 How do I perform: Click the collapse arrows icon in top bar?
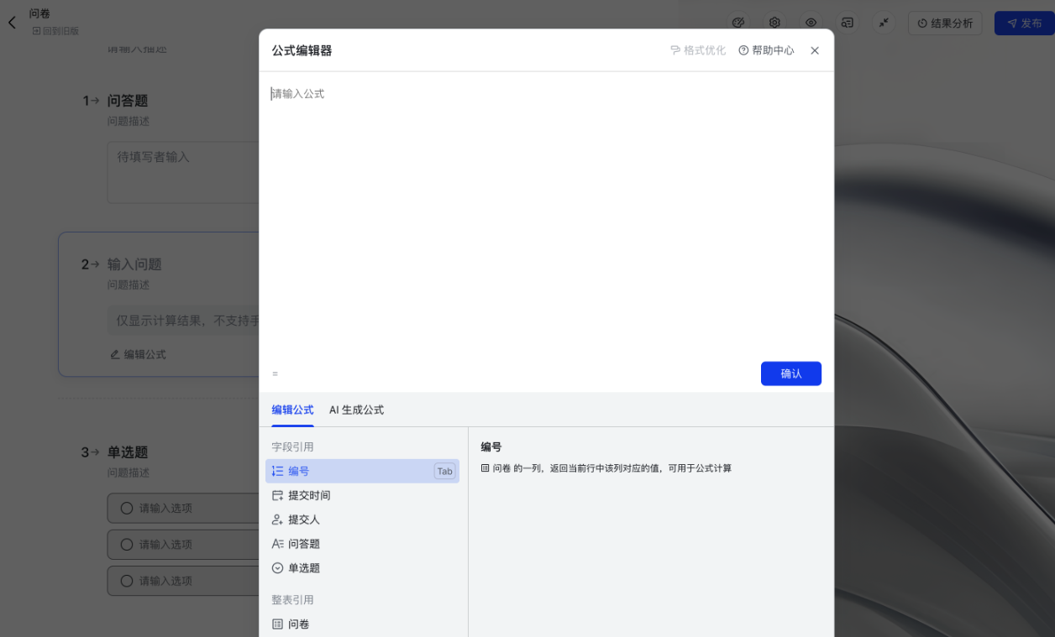click(x=884, y=23)
